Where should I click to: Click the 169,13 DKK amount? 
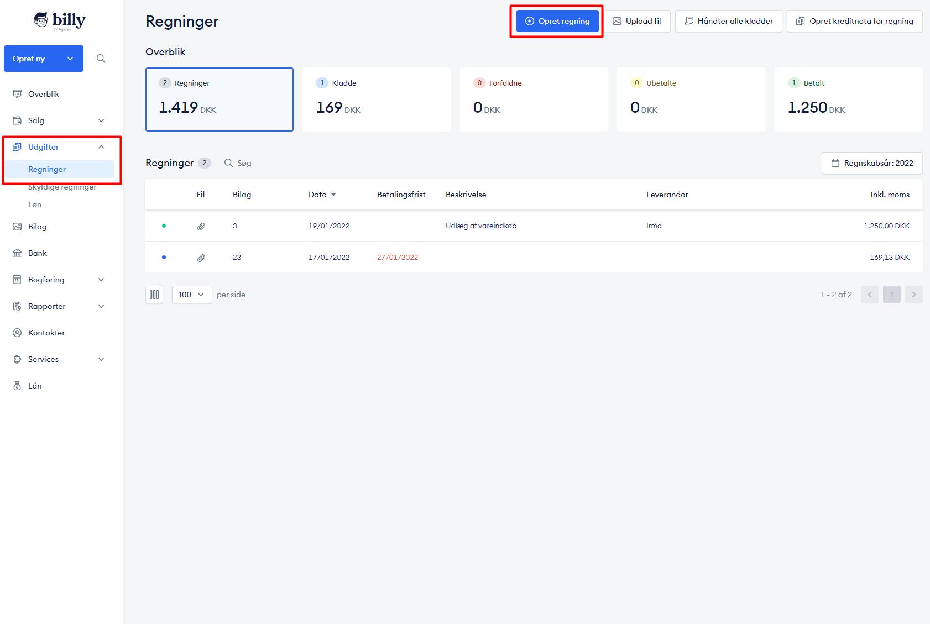[890, 257]
